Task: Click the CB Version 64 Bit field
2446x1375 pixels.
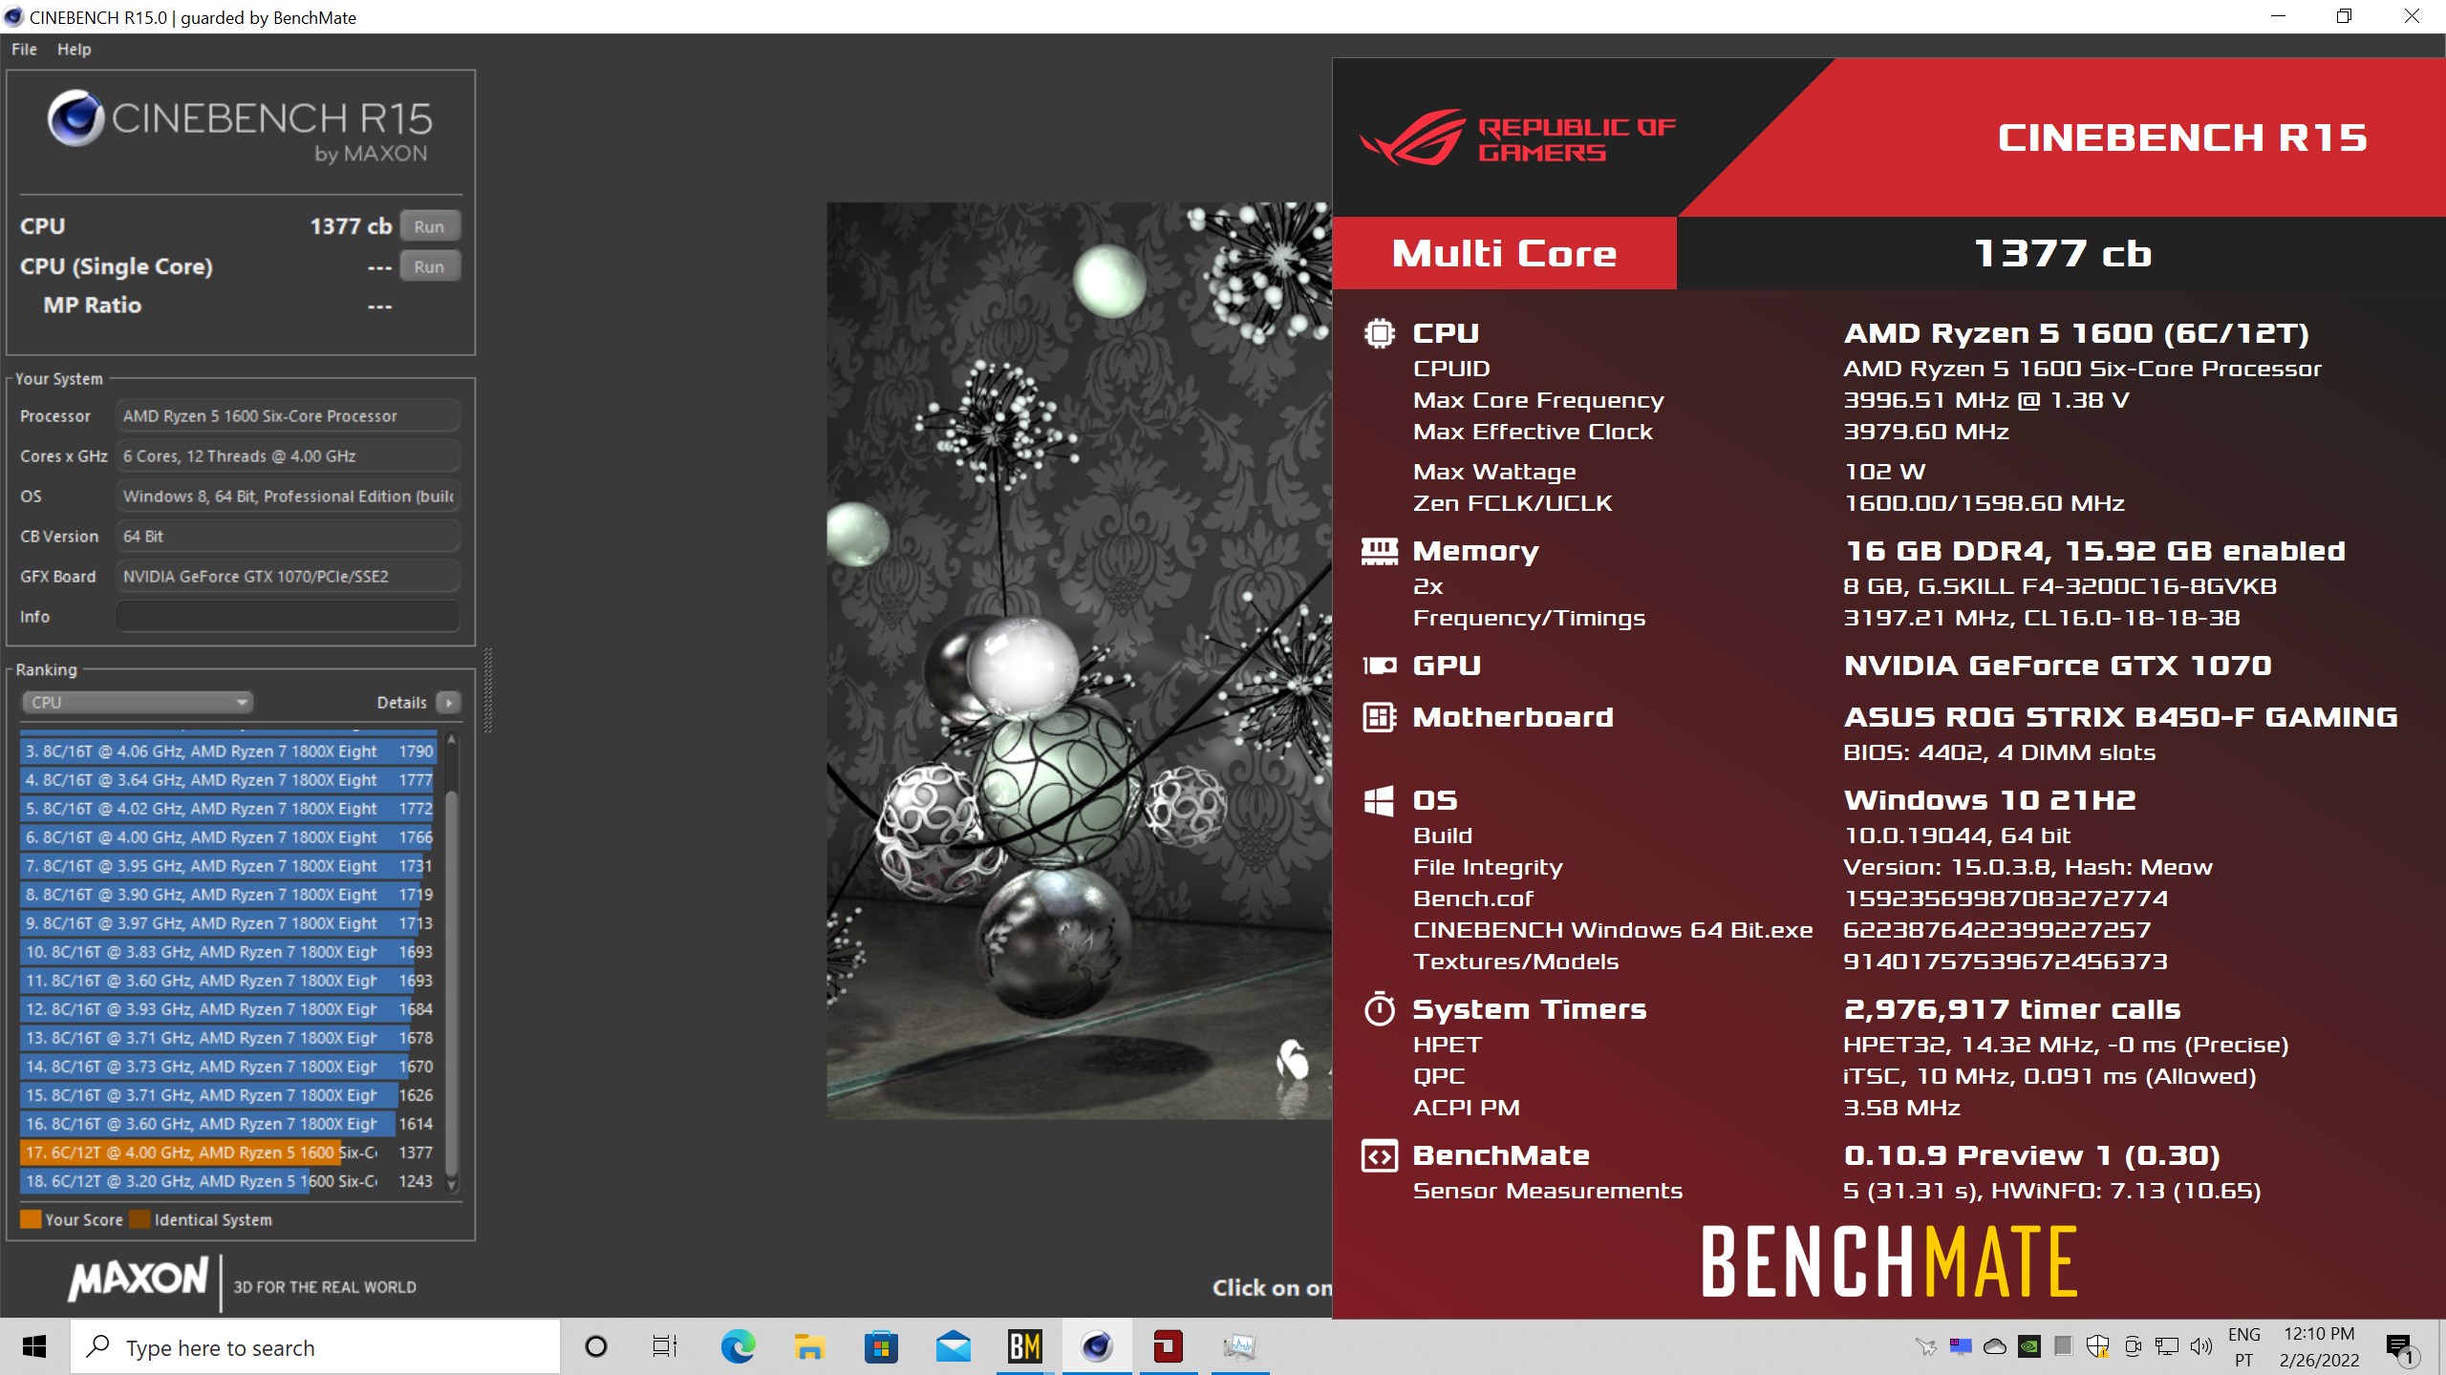Action: (x=288, y=537)
